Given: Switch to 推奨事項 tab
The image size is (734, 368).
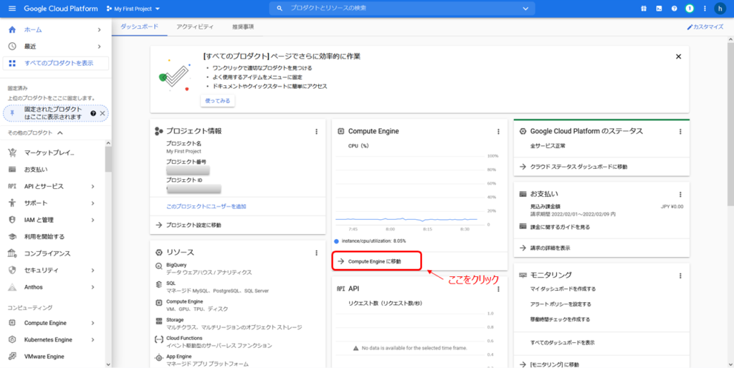Looking at the screenshot, I should [242, 26].
